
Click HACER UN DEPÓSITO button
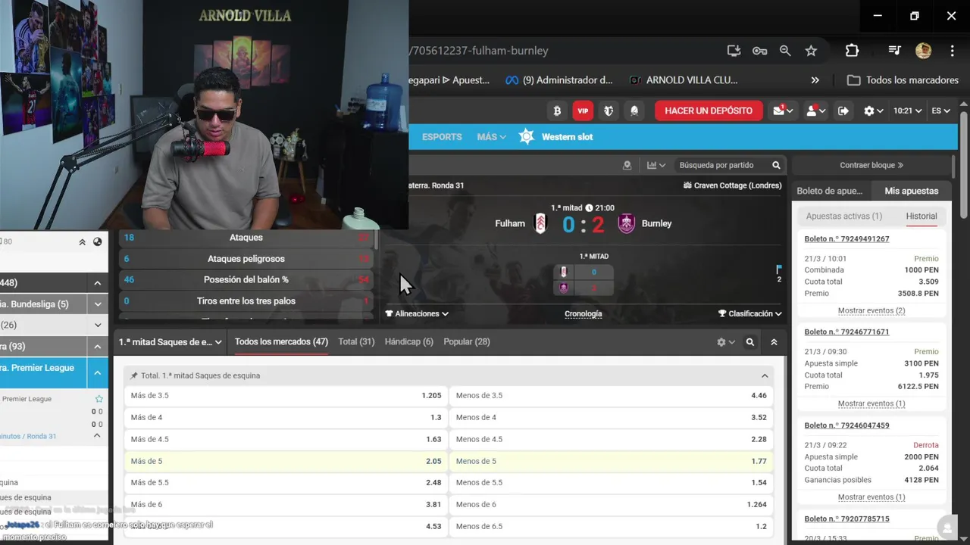click(709, 111)
